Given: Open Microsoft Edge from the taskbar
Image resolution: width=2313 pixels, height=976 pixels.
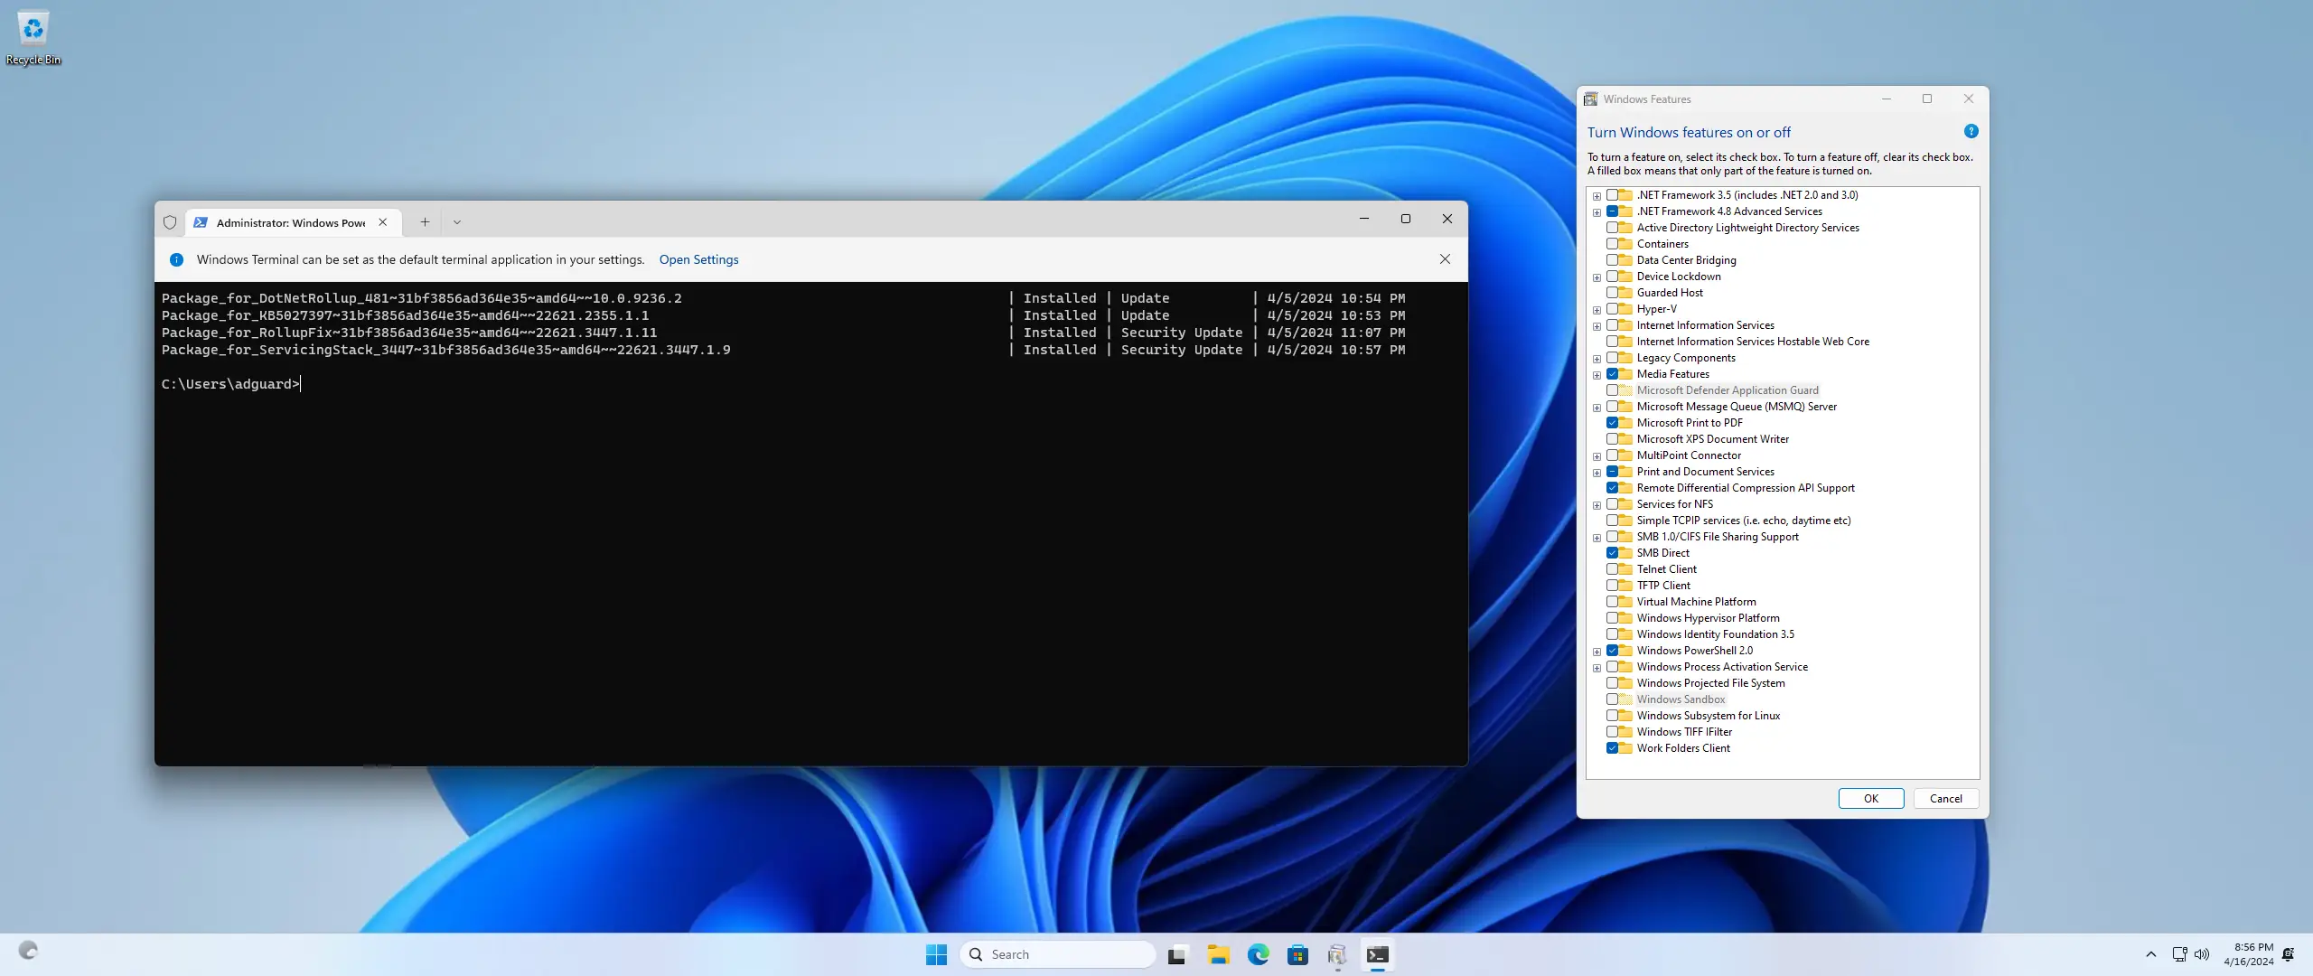Looking at the screenshot, I should pos(1258,954).
